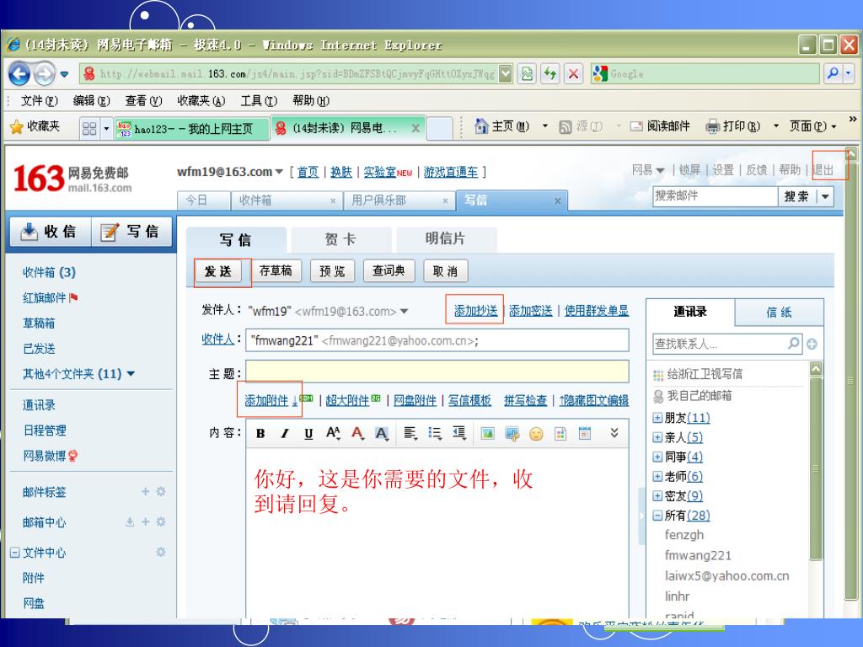Expand the 朋友(11) contact group
The image size is (863, 647).
[x=657, y=418]
